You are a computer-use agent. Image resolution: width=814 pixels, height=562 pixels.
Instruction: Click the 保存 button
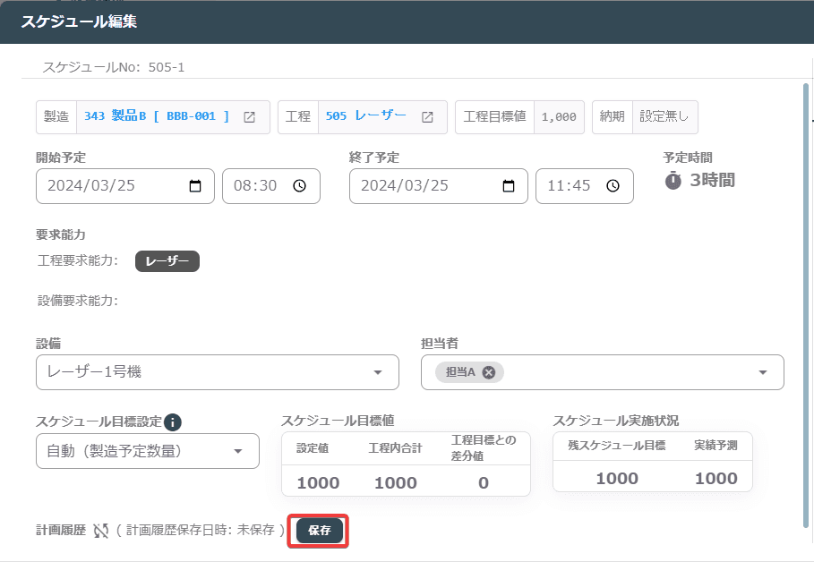pyautogui.click(x=319, y=531)
